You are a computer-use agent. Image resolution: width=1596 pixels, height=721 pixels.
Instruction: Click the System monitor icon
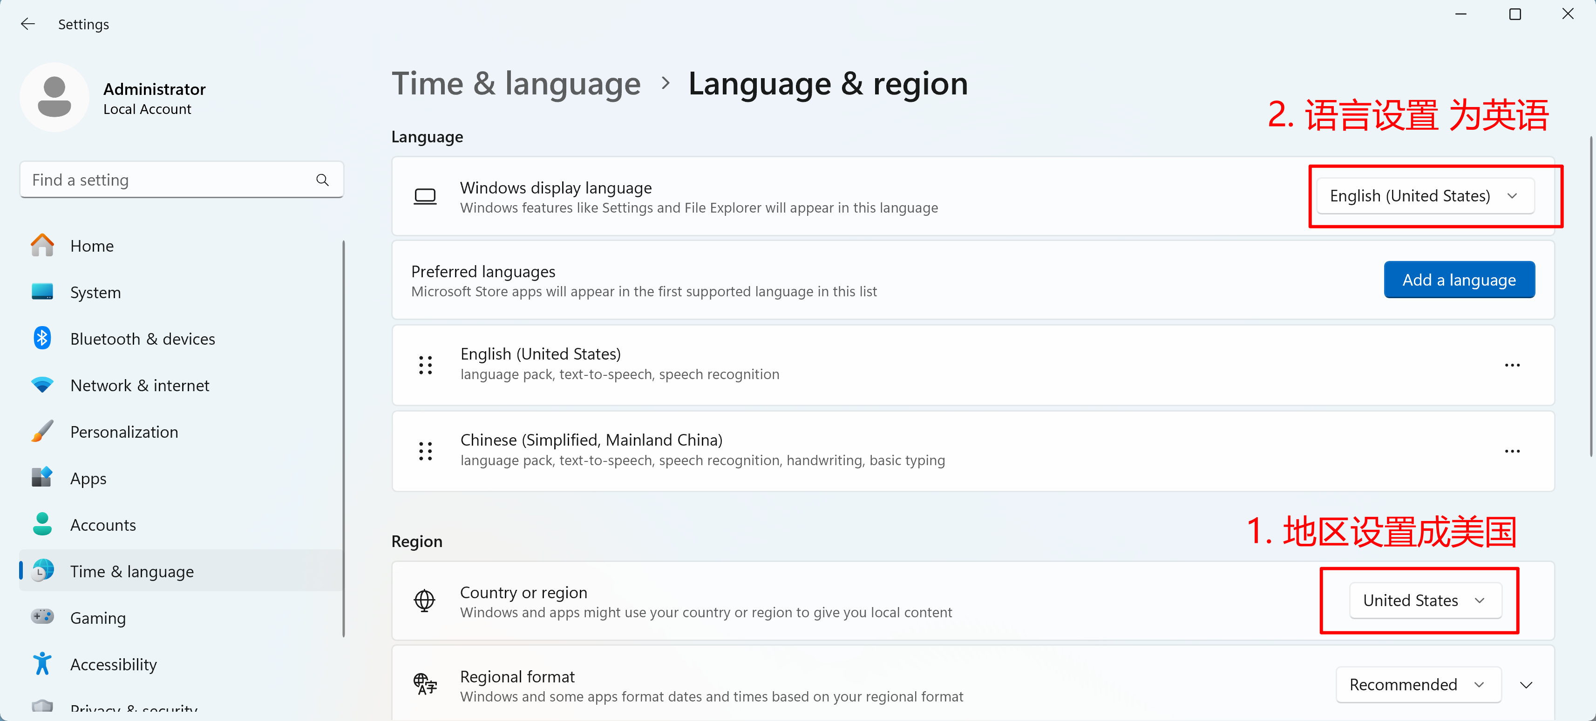pyautogui.click(x=42, y=292)
